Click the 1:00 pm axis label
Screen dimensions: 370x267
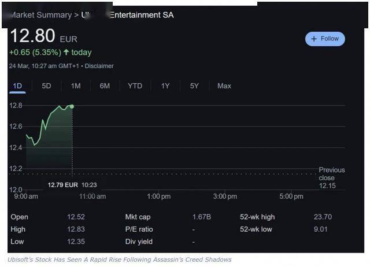coord(158,196)
